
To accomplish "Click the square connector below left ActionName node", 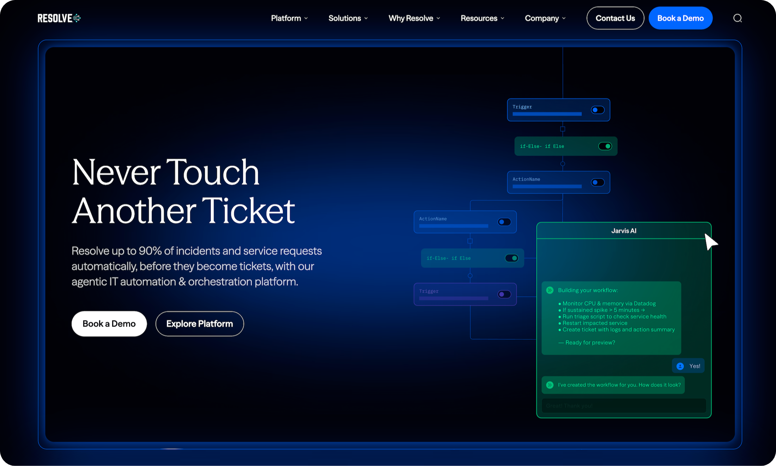I will pos(470,241).
